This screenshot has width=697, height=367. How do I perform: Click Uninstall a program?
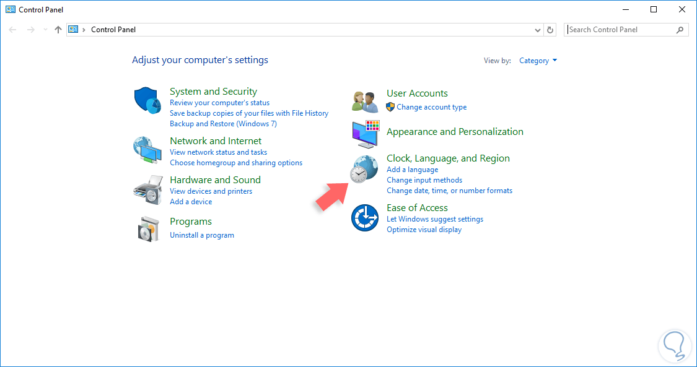click(x=202, y=235)
